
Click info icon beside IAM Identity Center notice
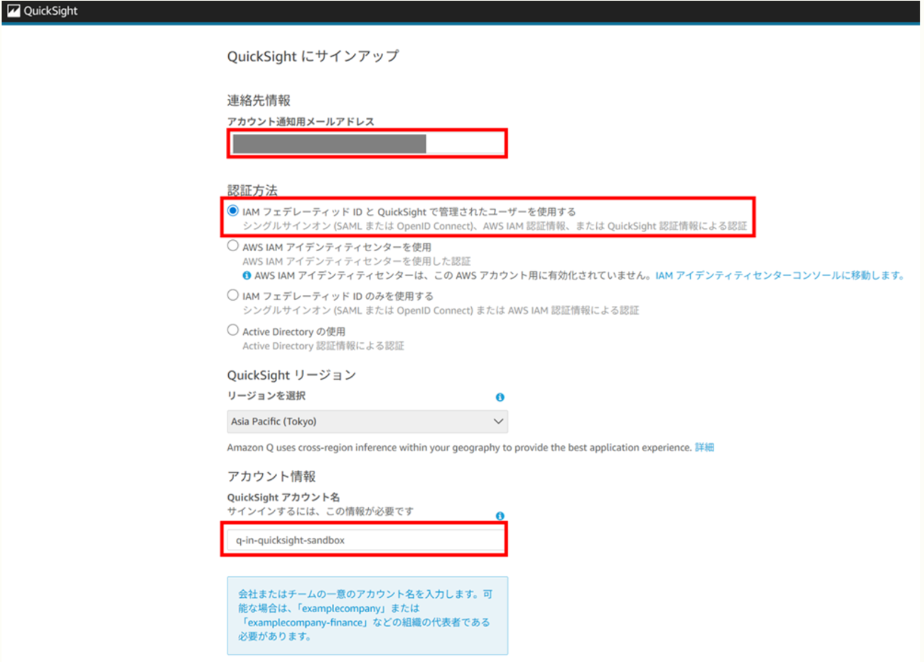(x=247, y=275)
